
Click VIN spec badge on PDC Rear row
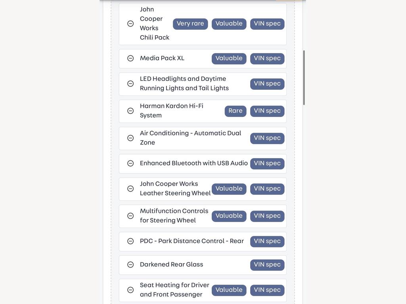[267, 241]
